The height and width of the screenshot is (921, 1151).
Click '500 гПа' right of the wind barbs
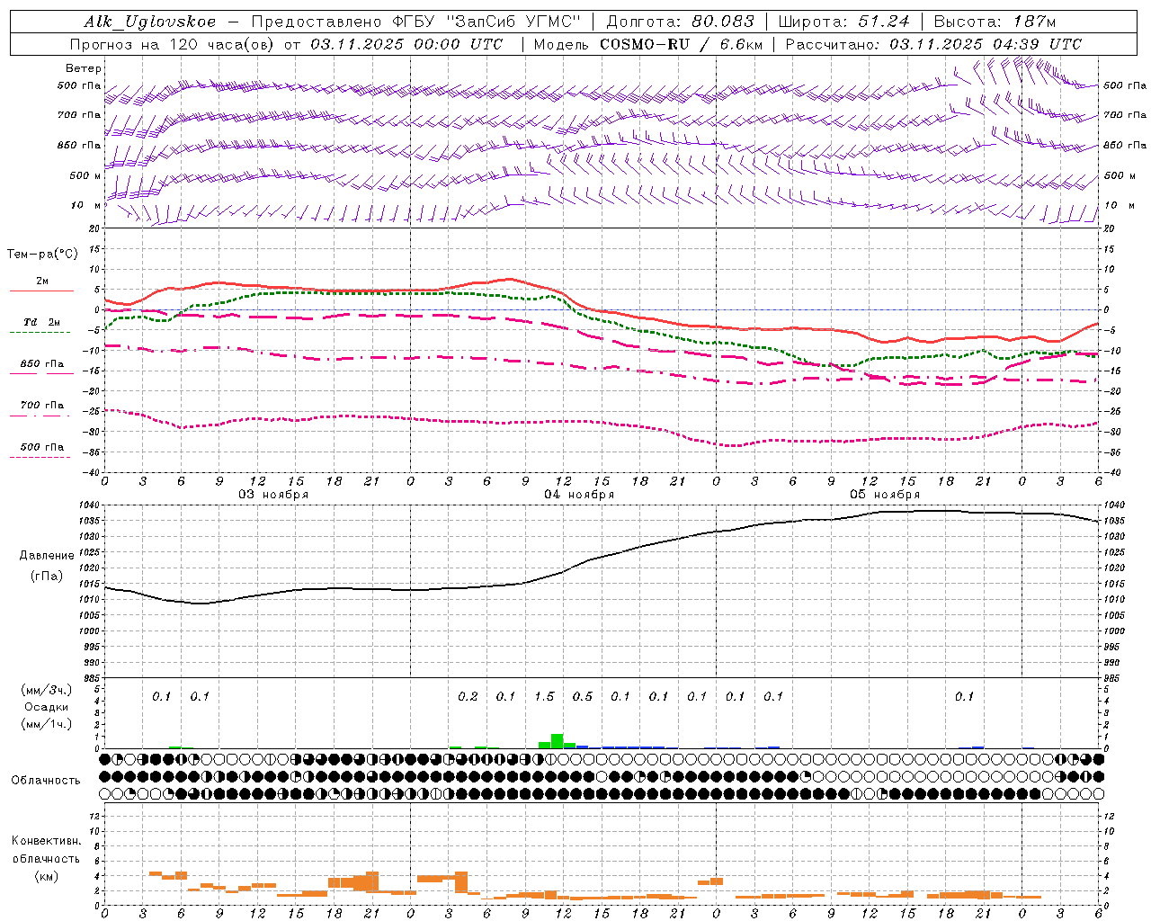click(x=1125, y=85)
